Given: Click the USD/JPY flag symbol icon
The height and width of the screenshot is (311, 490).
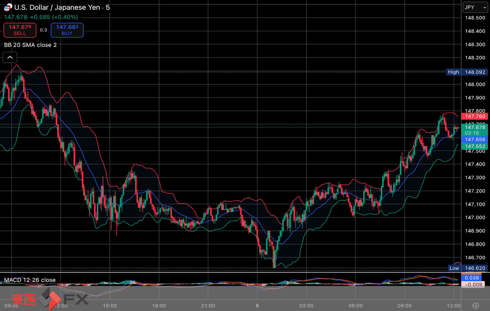Looking at the screenshot, I should coord(8,7).
